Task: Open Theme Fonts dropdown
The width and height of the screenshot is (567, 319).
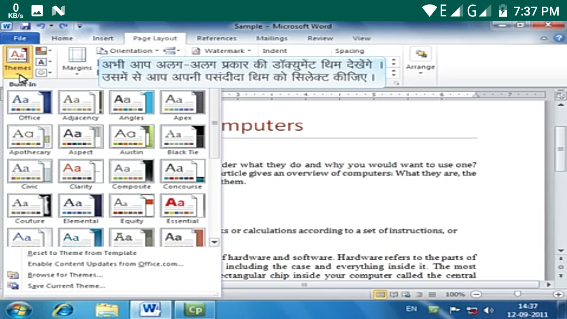Action: (x=43, y=62)
